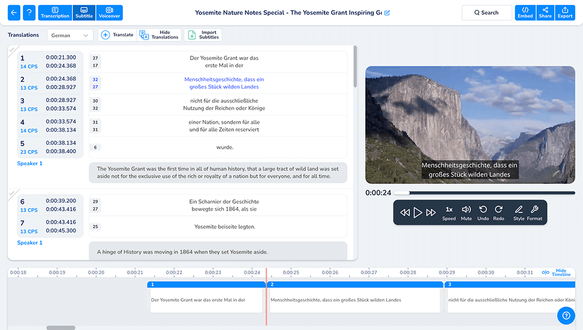Switch to the Transcription tab
Viewport: 583px width, 330px height.
pyautogui.click(x=55, y=12)
